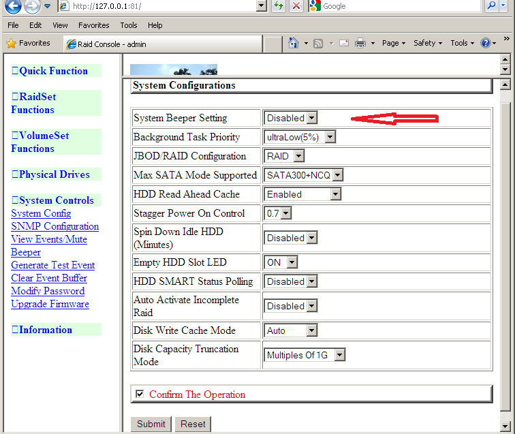Click the red Stop loading icon
Screen dimensions: 515x434
click(x=296, y=6)
